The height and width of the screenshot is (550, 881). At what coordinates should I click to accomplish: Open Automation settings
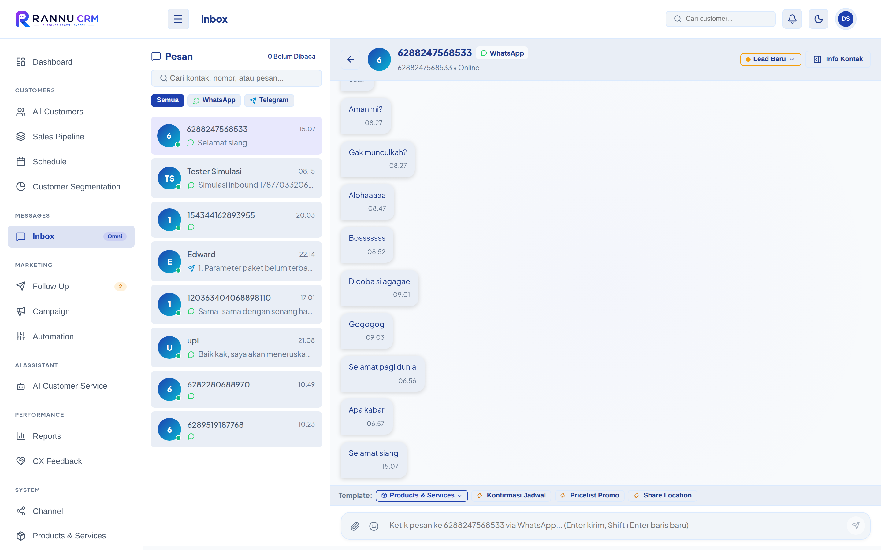point(71,336)
